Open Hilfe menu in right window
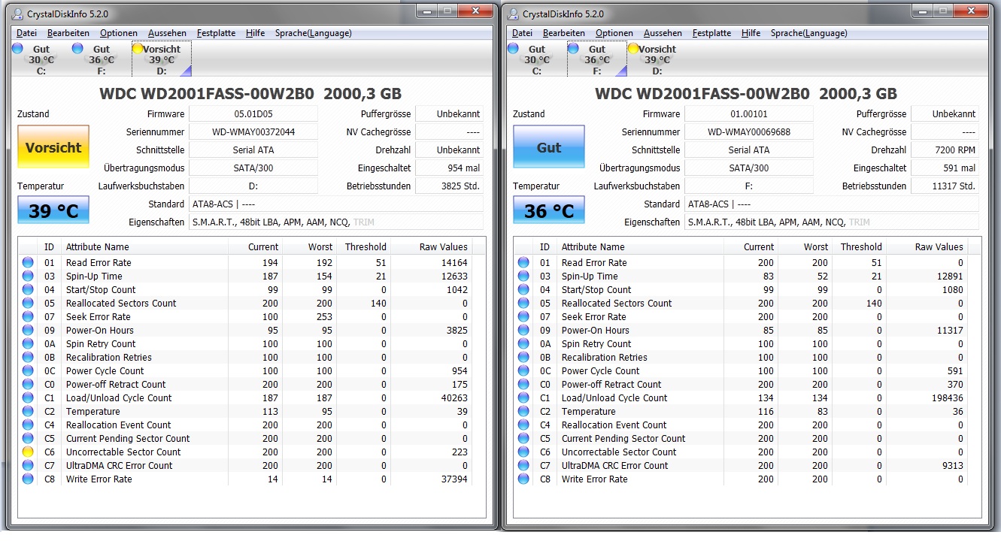Image resolution: width=1001 pixels, height=541 pixels. 751,33
